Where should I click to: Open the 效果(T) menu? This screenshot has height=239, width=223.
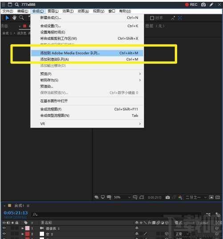coord(68,11)
